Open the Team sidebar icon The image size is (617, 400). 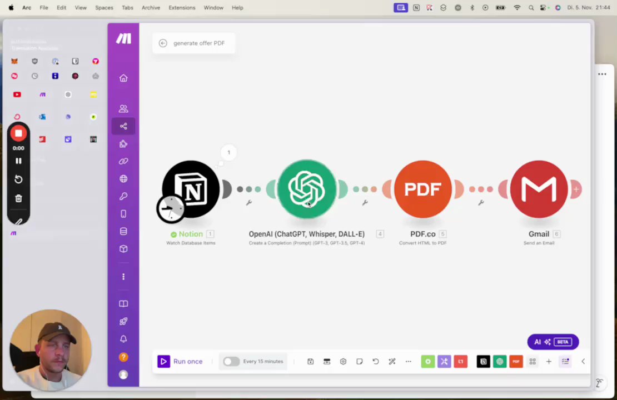click(123, 108)
